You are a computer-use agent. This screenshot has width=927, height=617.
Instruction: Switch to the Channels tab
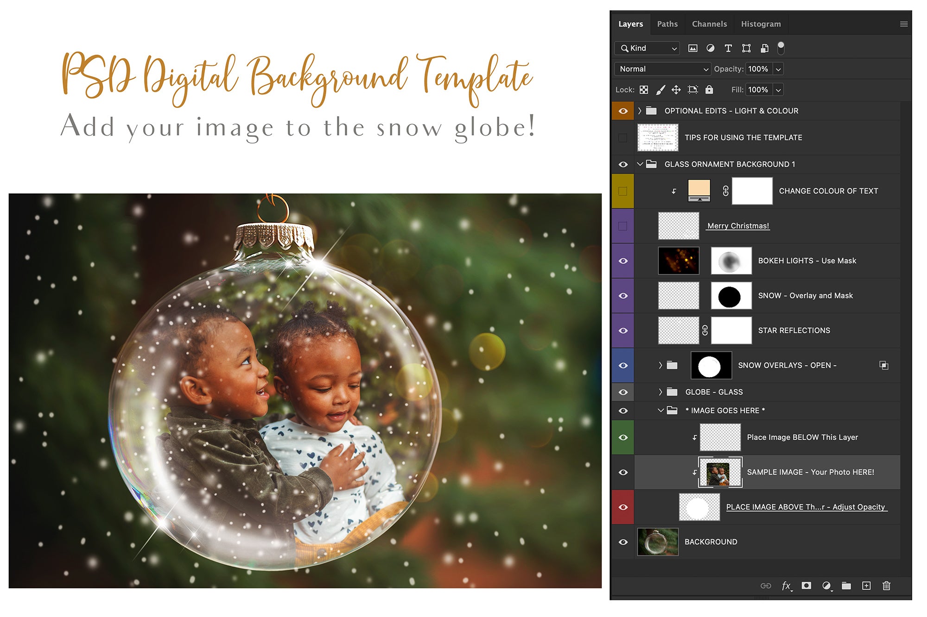pyautogui.click(x=709, y=24)
